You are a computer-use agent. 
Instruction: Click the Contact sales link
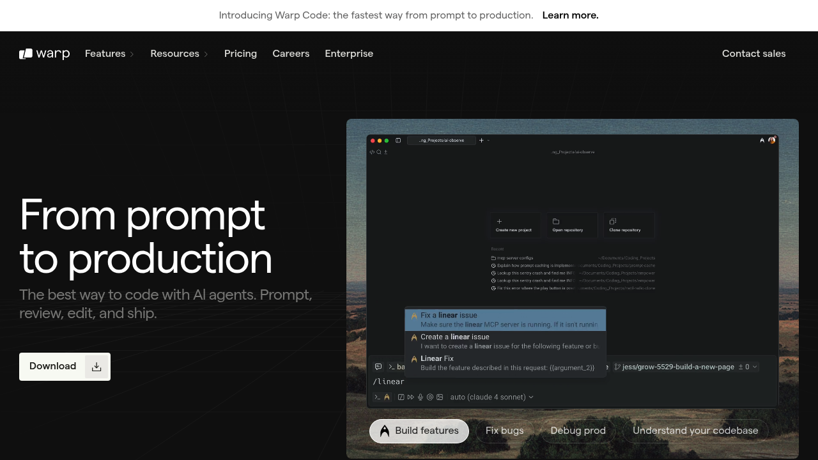753,54
